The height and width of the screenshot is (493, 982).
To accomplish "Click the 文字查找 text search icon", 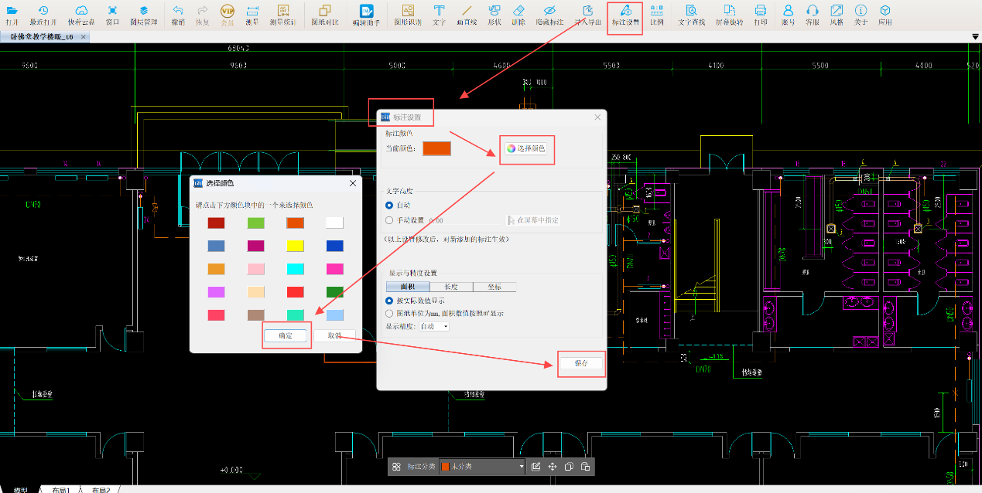I will 691,14.
